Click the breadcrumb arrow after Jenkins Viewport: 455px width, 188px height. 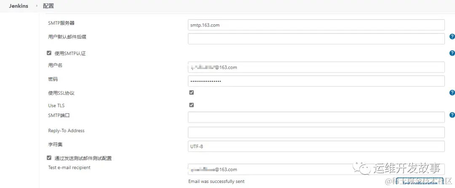pos(37,6)
